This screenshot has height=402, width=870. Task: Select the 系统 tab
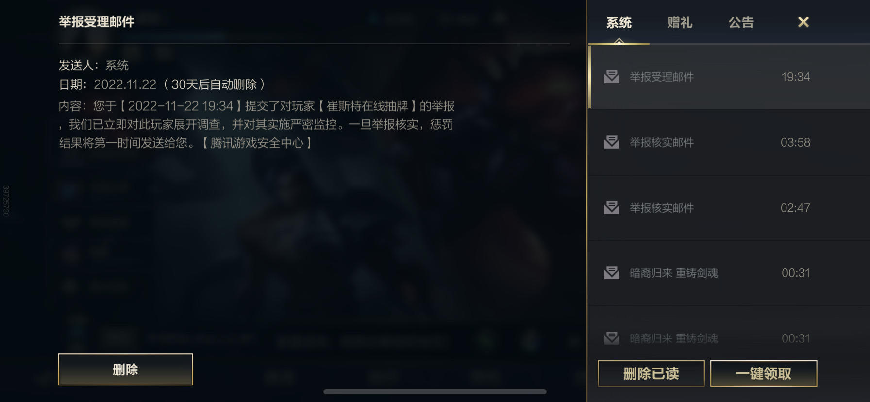[x=619, y=22]
